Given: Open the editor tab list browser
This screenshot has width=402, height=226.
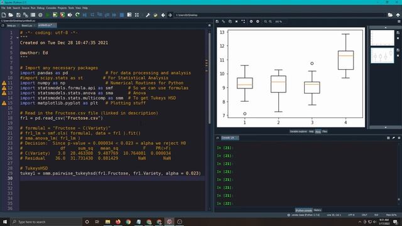Looking at the screenshot, I should [3, 25].
